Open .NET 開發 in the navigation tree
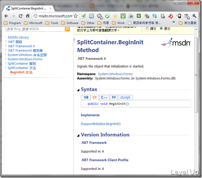 click(x=15, y=42)
